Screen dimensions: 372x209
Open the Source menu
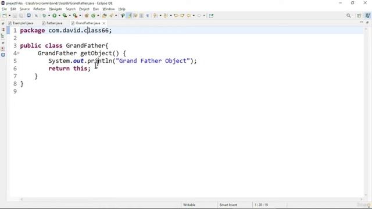(x=24, y=9)
